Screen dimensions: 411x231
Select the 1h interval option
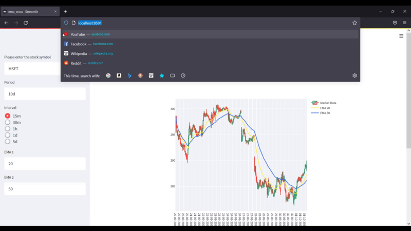tap(11, 129)
